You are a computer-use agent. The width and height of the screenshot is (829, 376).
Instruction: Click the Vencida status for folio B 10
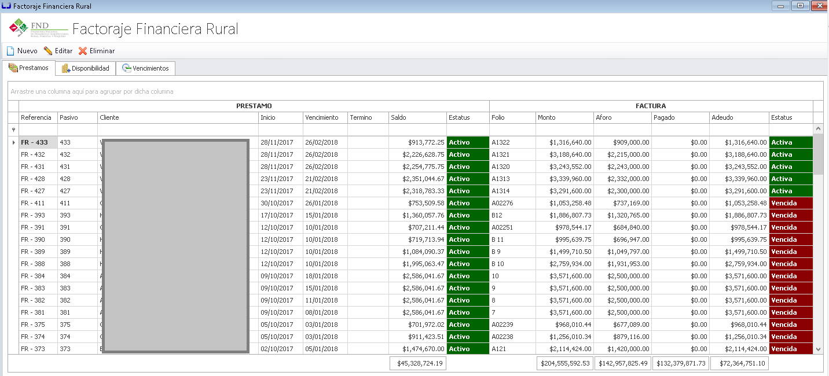click(x=791, y=264)
